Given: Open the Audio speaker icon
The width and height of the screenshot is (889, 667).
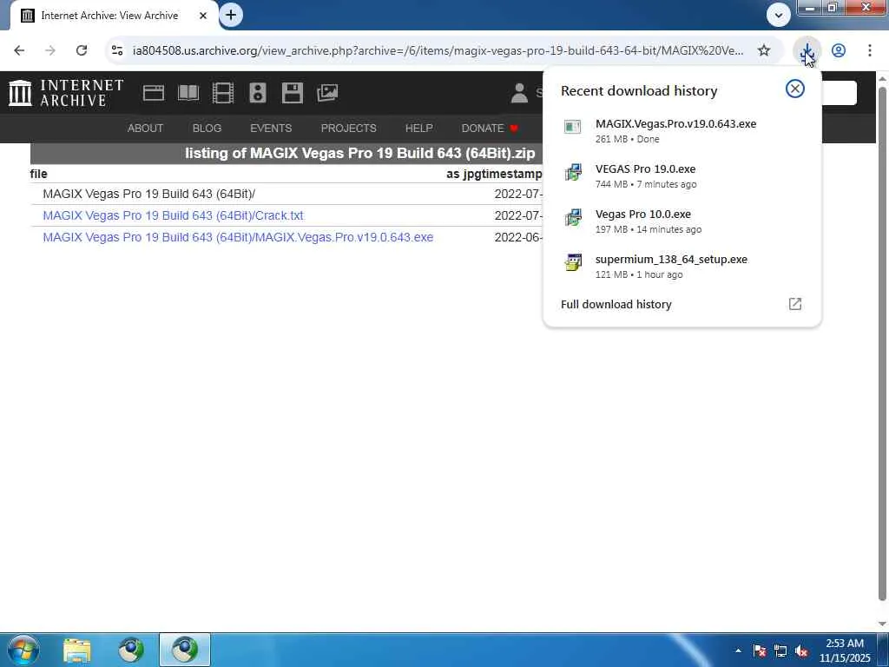Looking at the screenshot, I should 257,93.
